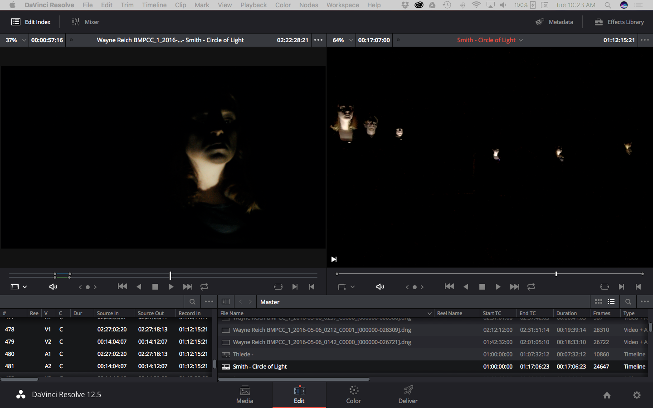Viewport: 653px width, 408px height.
Task: Open media pool options three-dot menu
Action: [644, 301]
